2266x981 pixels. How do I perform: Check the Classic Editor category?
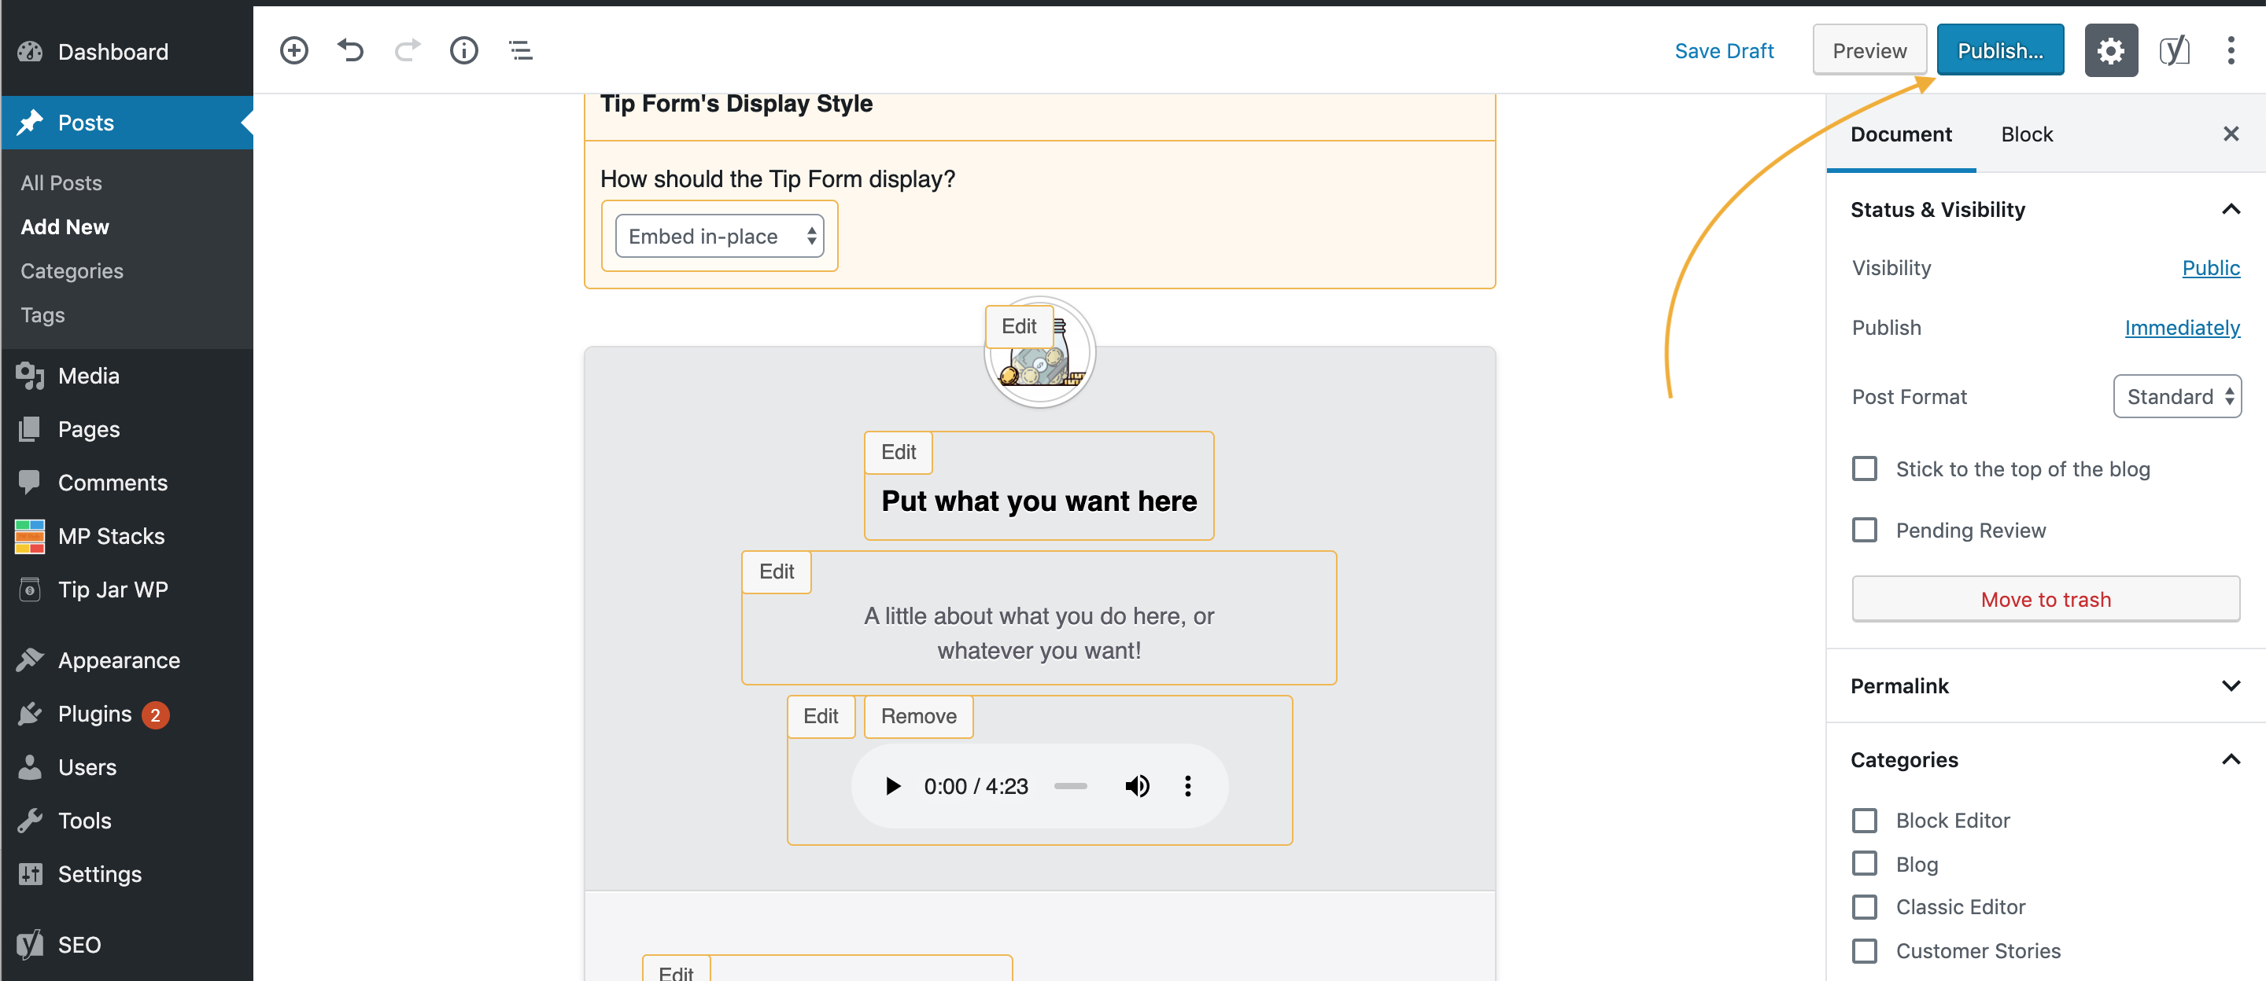coord(1864,906)
